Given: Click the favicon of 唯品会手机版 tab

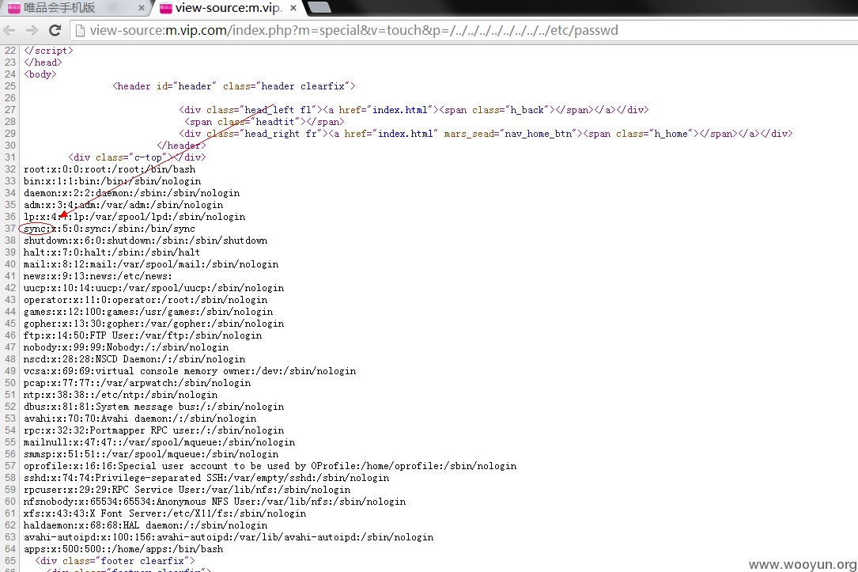Looking at the screenshot, I should [x=14, y=8].
